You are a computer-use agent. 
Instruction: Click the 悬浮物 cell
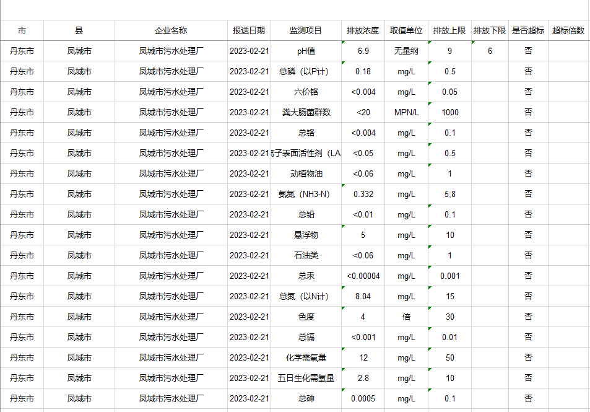pos(306,235)
